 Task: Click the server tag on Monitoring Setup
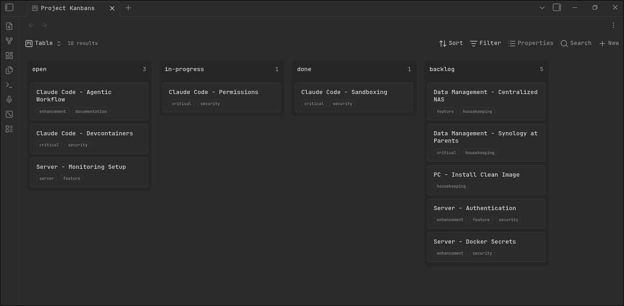pos(46,178)
